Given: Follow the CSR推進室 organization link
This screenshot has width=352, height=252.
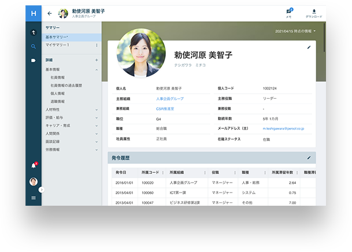Looking at the screenshot, I should [x=165, y=109].
